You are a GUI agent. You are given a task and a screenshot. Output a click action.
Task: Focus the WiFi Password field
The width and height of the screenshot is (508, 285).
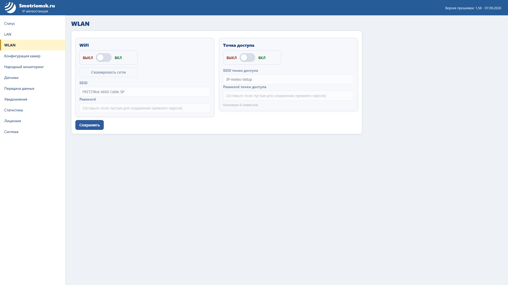click(145, 108)
